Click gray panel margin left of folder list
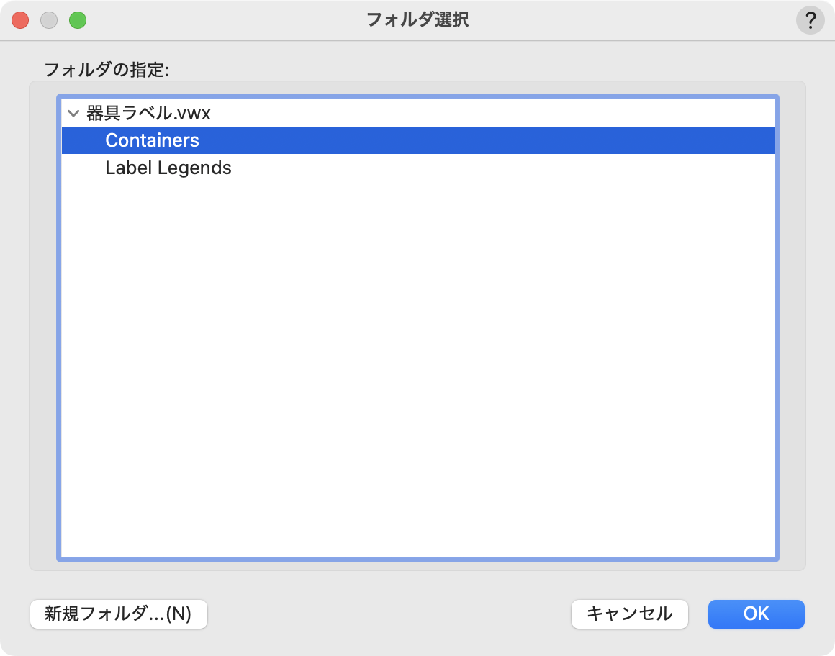The width and height of the screenshot is (835, 656). pyautogui.click(x=42, y=324)
